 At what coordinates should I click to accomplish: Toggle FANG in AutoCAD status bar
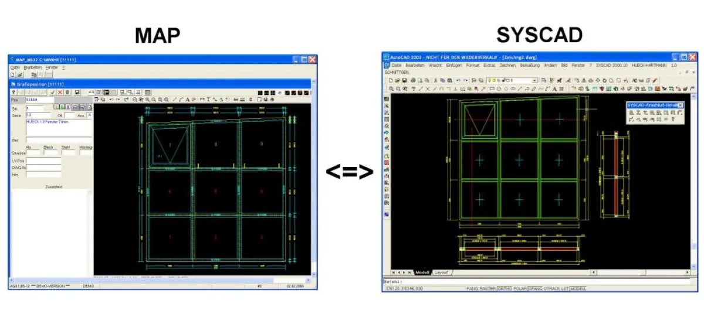tap(473, 288)
